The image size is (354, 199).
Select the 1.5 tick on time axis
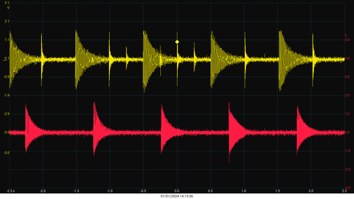click(x=278, y=191)
